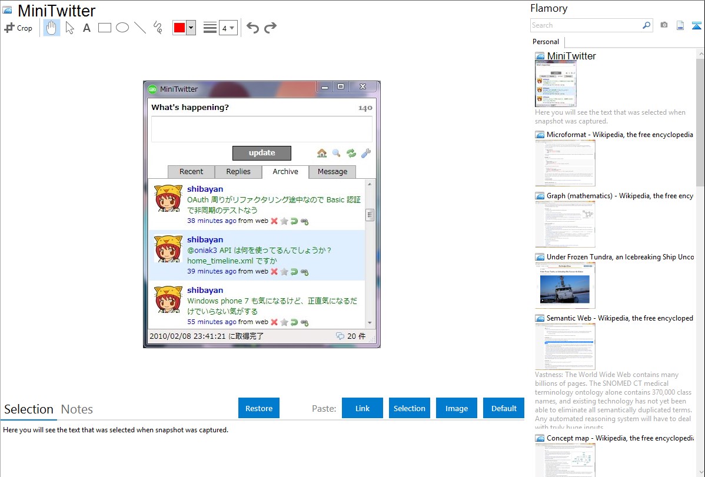The image size is (705, 477).
Task: Open the Graph (mathematics) snapshot thumbnail
Action: 565,224
